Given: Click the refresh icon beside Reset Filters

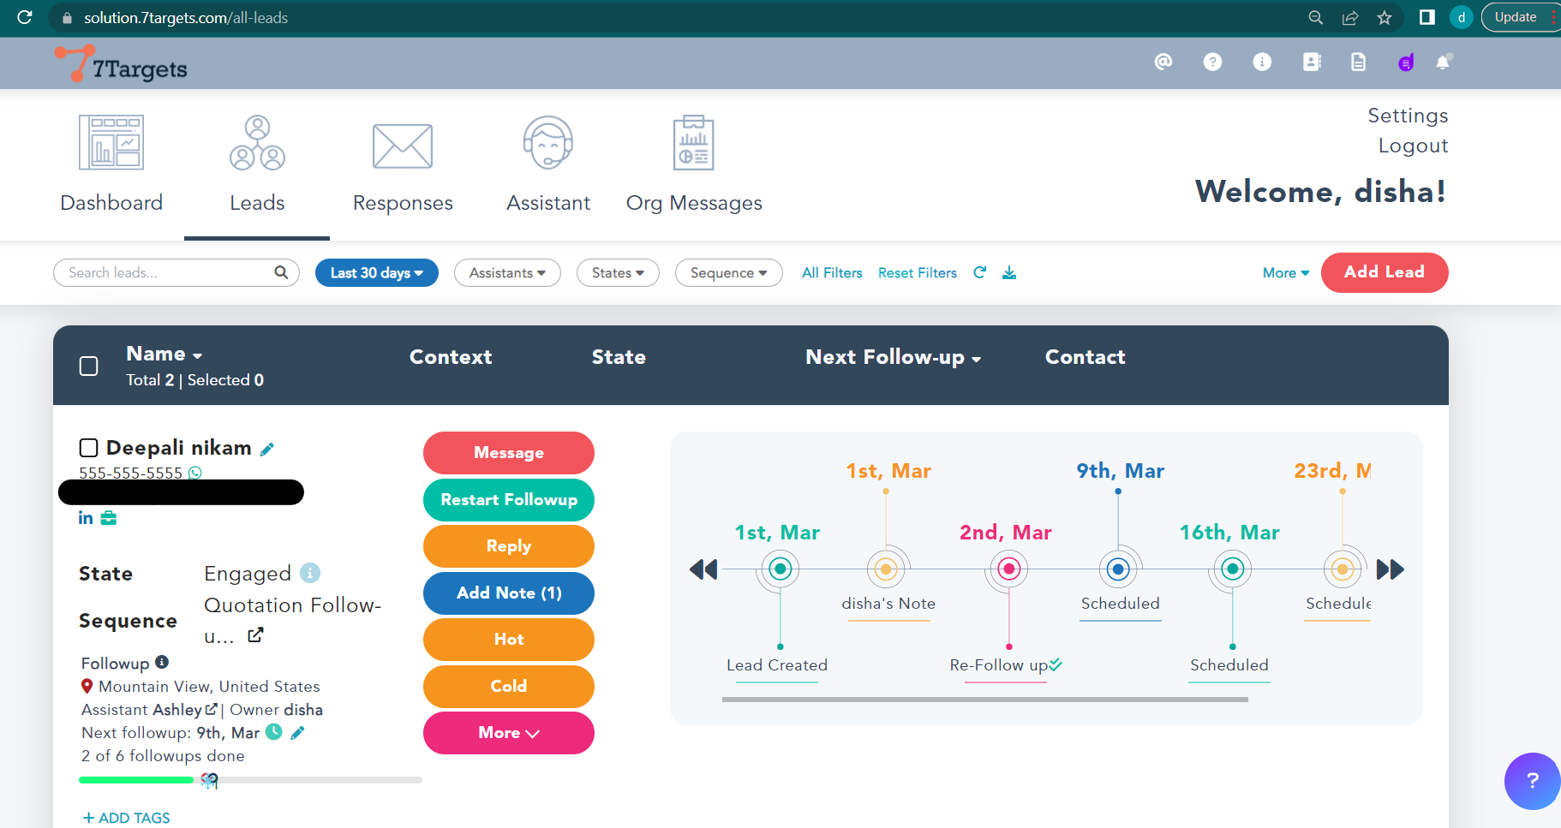Looking at the screenshot, I should point(980,272).
